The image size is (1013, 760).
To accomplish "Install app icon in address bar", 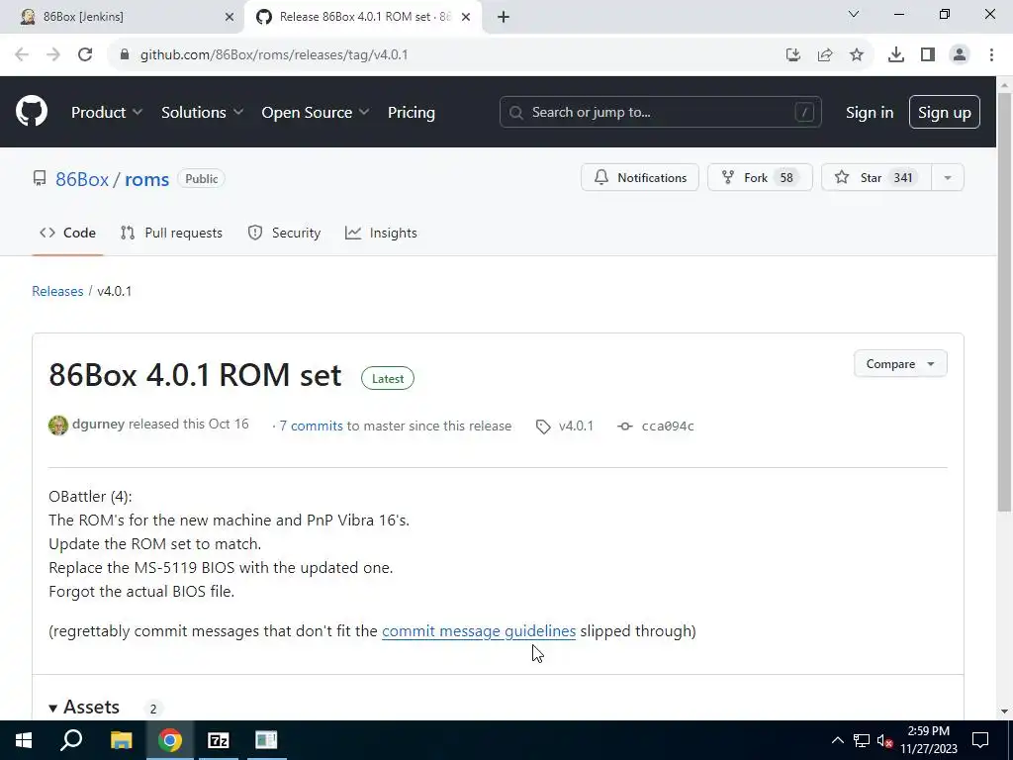I will point(793,55).
